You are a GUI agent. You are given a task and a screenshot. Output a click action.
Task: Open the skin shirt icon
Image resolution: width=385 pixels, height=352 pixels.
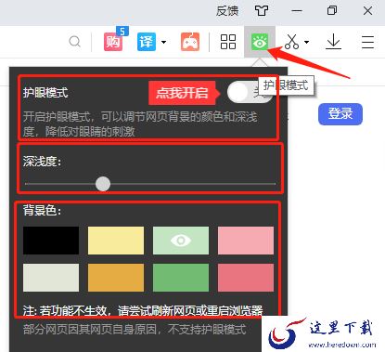pos(262,11)
